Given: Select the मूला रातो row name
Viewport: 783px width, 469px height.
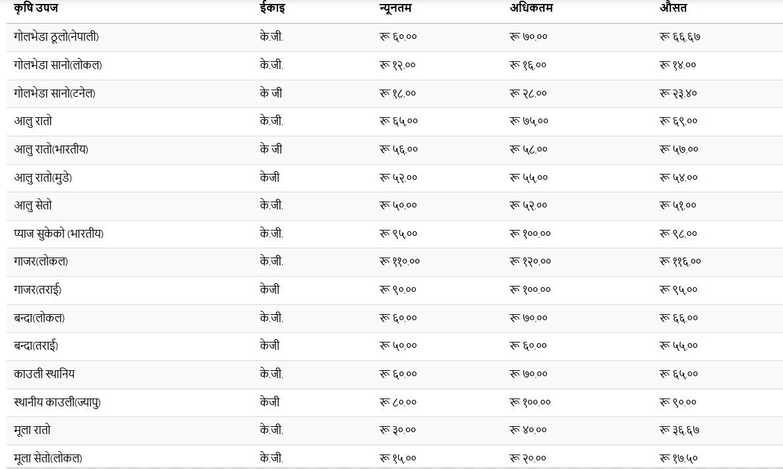Looking at the screenshot, I should (x=32, y=430).
